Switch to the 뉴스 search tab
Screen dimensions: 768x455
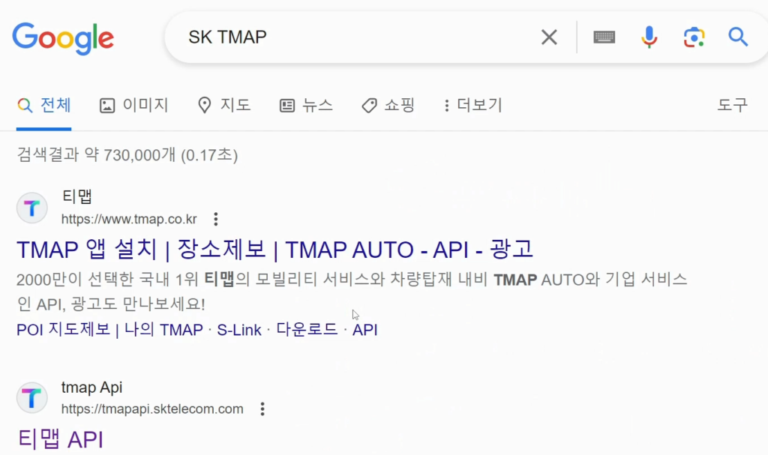tap(307, 105)
